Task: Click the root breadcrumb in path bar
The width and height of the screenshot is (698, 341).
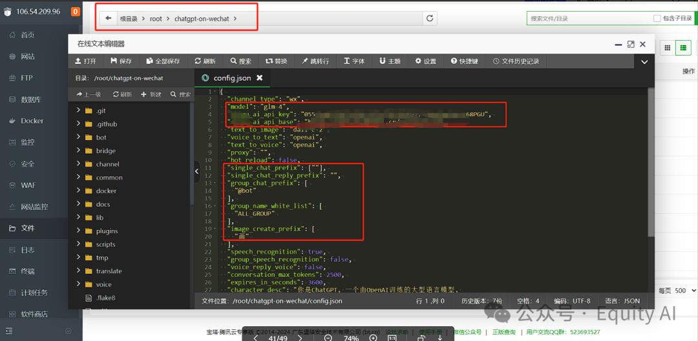Action: pos(156,19)
